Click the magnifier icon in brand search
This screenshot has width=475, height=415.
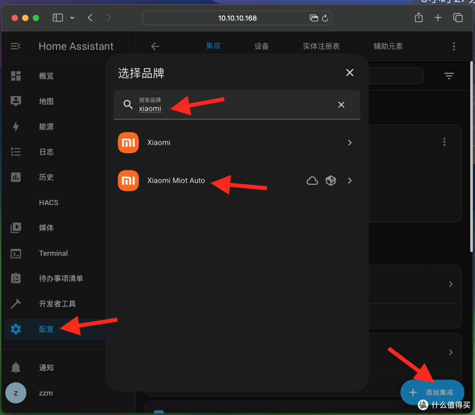[128, 105]
